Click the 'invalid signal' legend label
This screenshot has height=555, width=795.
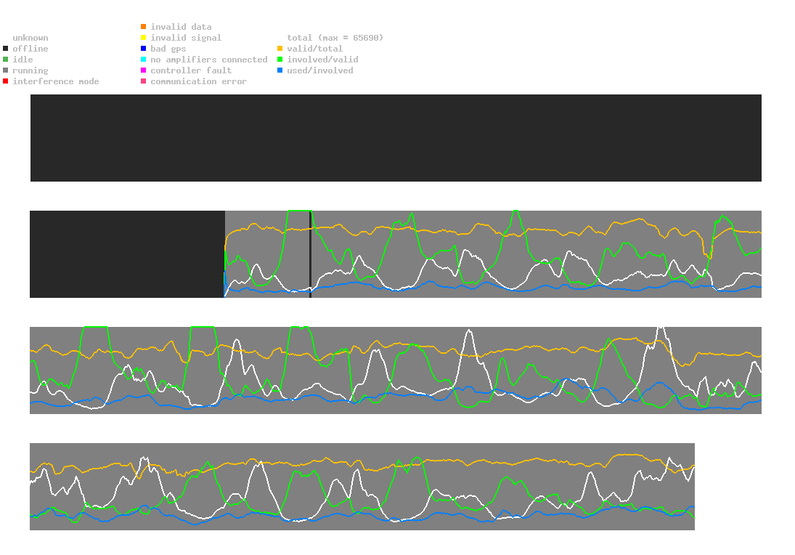[186, 38]
